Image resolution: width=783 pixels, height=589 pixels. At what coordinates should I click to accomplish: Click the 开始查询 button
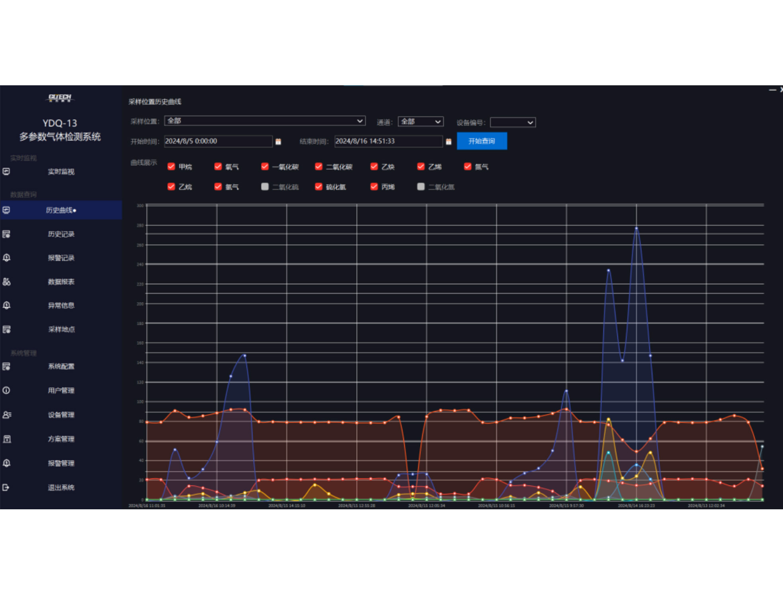pos(482,141)
